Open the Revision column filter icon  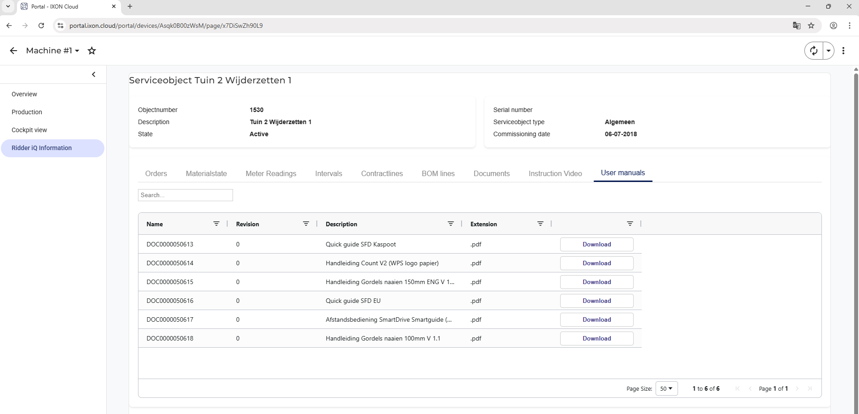point(306,224)
